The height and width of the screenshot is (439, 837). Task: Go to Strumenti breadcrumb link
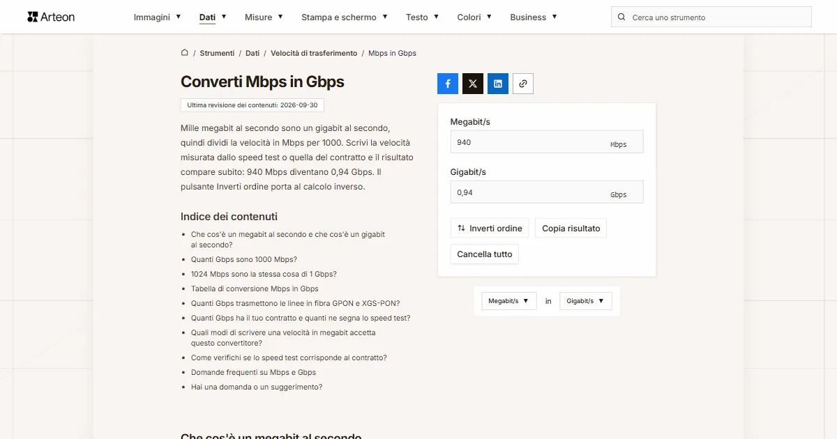point(217,53)
